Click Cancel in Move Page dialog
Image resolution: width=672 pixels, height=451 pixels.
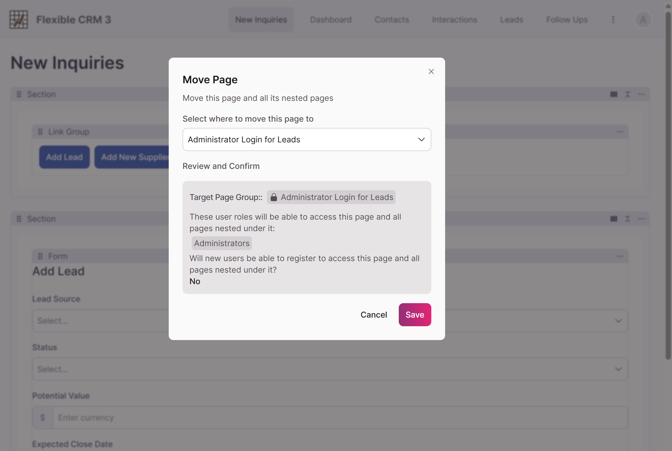(x=373, y=315)
